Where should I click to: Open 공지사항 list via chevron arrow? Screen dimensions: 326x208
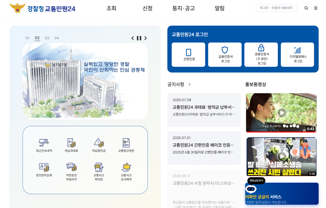[190, 85]
